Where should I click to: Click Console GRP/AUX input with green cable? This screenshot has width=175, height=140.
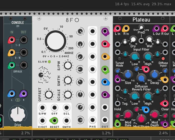click(12, 65)
